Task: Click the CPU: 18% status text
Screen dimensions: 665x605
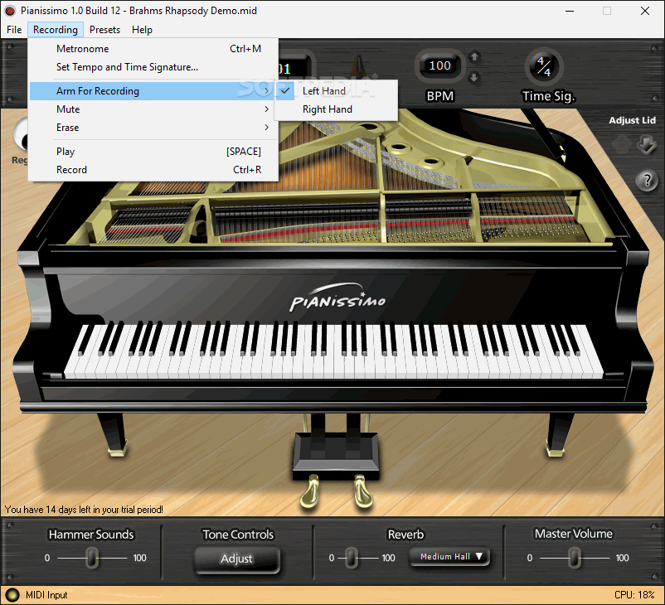Action: (634, 595)
